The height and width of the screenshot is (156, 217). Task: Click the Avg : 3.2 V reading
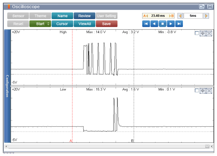tap(131, 32)
